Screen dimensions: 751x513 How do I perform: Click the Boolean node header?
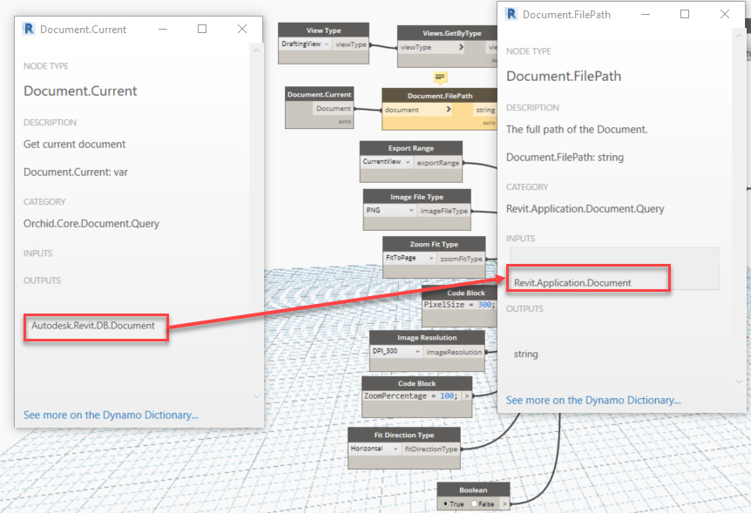(x=473, y=490)
